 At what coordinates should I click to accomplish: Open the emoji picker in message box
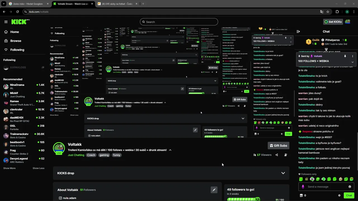coord(350,187)
